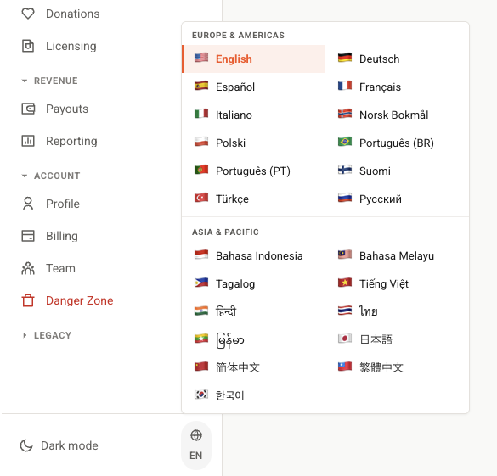
Task: Click the Team people icon
Action: coord(28,268)
